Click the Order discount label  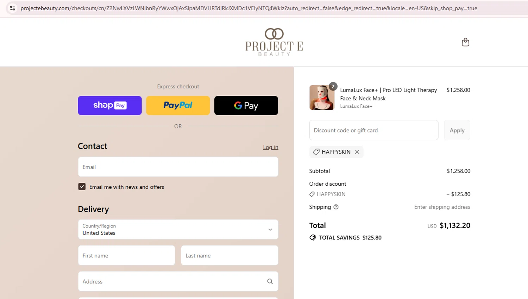[328, 184]
